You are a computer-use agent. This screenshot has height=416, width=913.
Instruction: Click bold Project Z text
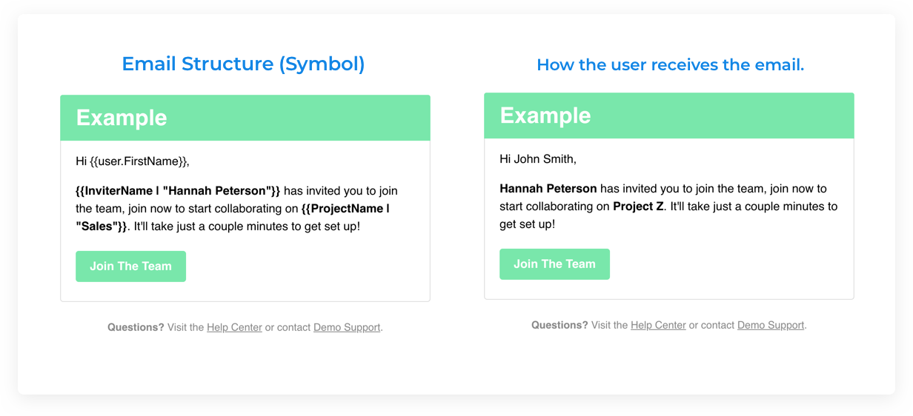point(638,207)
